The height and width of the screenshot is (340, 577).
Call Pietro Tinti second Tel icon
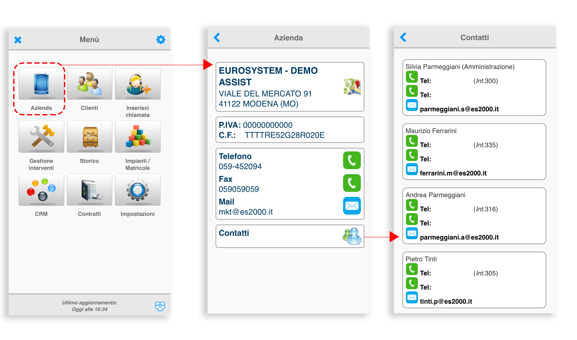[x=412, y=283]
